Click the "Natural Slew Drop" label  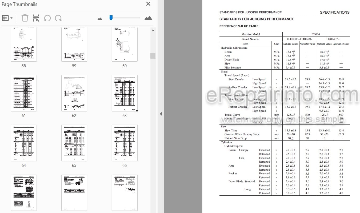pyautogui.click(x=235, y=138)
